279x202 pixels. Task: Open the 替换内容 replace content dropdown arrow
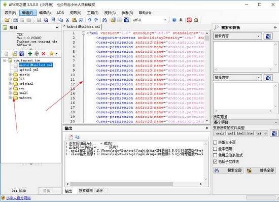(259, 78)
